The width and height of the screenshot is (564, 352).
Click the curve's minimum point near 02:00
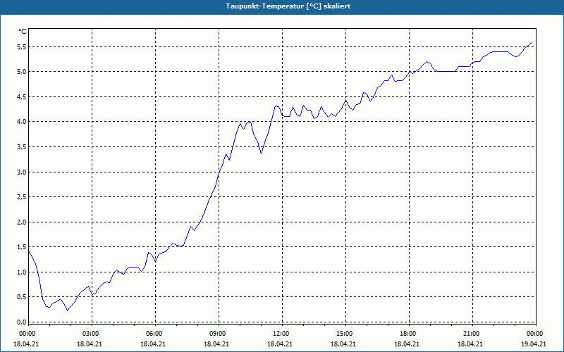67,310
